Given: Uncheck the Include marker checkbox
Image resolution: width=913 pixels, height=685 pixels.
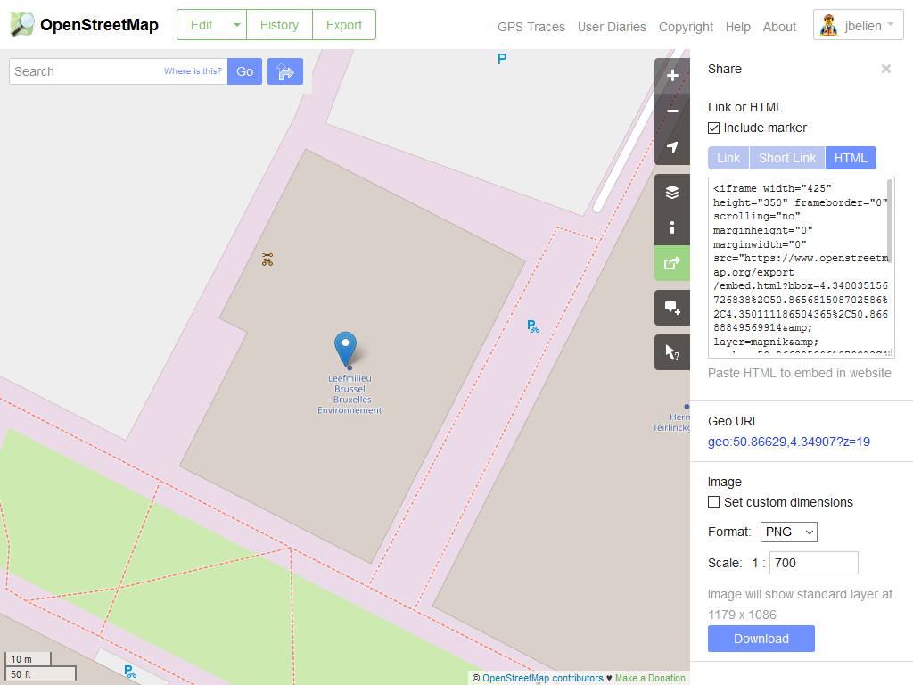Looking at the screenshot, I should pyautogui.click(x=713, y=128).
